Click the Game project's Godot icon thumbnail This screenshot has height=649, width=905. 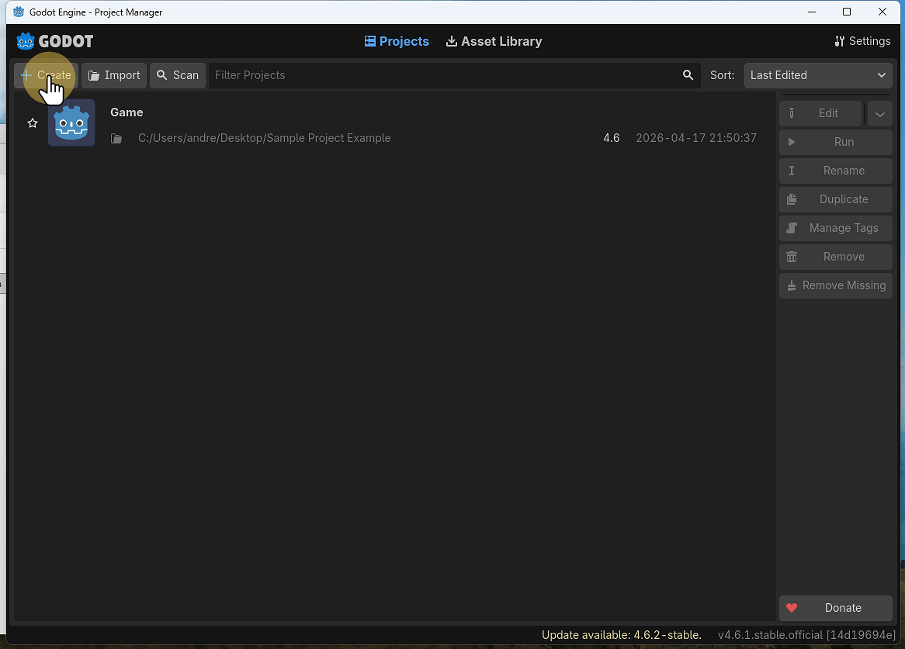[x=71, y=123]
